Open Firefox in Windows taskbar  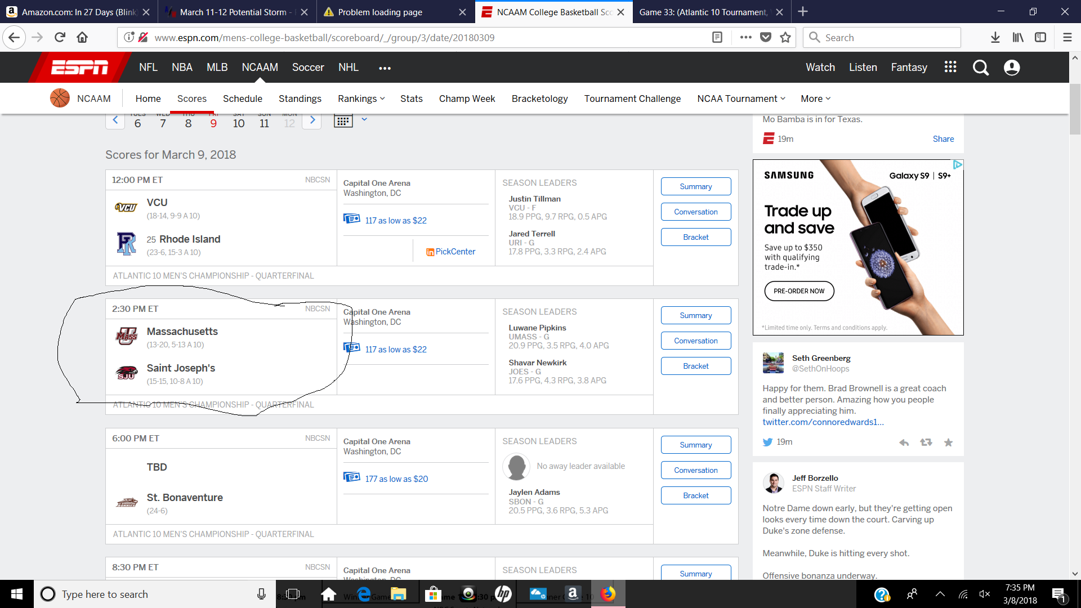(608, 594)
